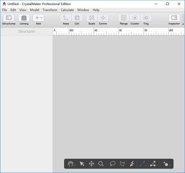This screenshot has width=185, height=173.
Task: Open the Calculate menu
Action: point(67,10)
